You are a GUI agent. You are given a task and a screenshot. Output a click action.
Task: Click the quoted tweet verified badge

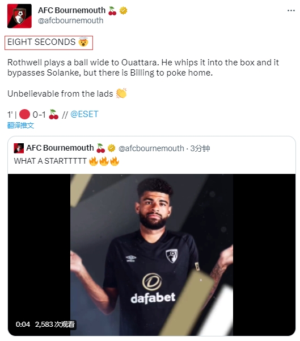click(112, 148)
